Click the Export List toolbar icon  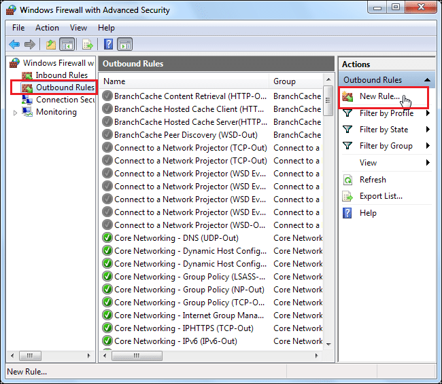[88, 45]
